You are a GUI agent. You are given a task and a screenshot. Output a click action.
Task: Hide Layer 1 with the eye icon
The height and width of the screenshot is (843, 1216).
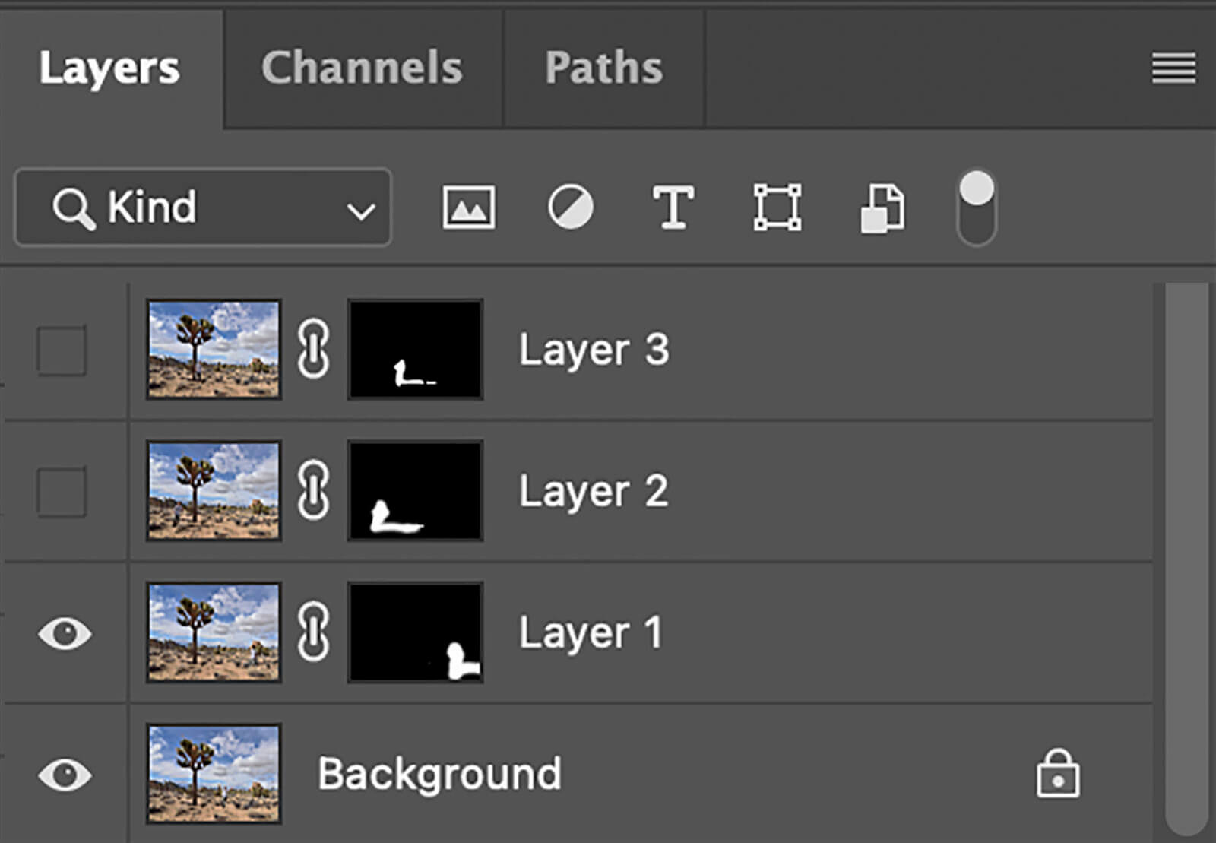tap(65, 633)
